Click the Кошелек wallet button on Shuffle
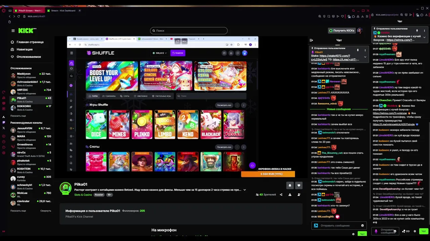The width and height of the screenshot is (430, 241). pos(178,53)
